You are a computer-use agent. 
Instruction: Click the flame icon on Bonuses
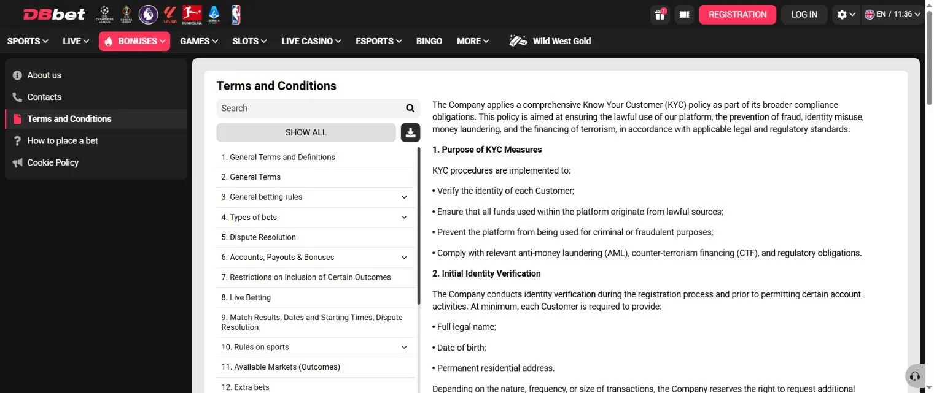pos(109,41)
